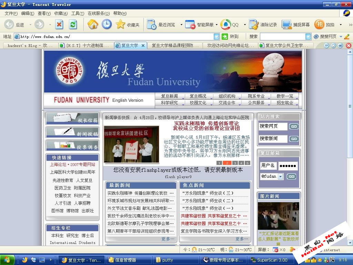Open the @fudan mail domain dropdown
The image size is (353, 265).
(x=281, y=176)
